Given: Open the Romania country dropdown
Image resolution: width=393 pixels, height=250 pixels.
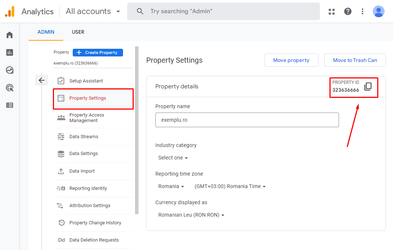Looking at the screenshot, I should point(171,186).
